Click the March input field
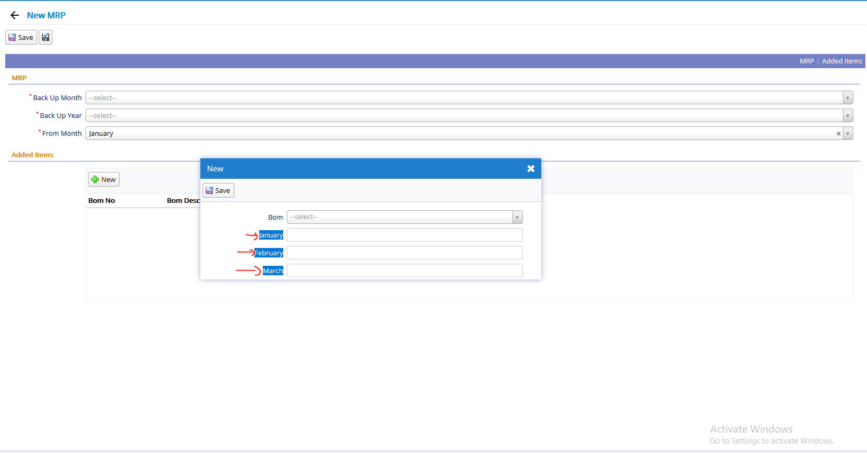Image resolution: width=867 pixels, height=453 pixels. (404, 271)
